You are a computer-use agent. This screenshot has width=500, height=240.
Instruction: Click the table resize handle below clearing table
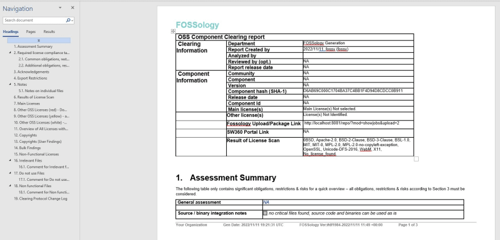pyautogui.click(x=416, y=159)
